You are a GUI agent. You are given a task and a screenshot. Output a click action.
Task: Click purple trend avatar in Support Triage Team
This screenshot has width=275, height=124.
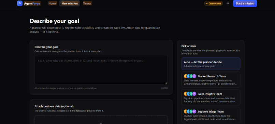click(194, 111)
